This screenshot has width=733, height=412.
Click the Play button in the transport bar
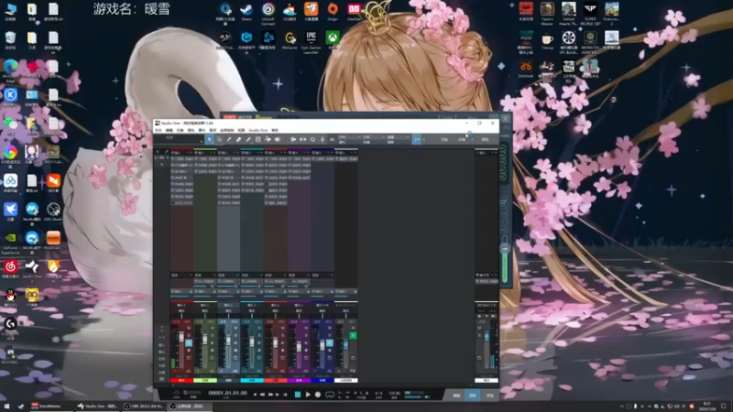[308, 395]
